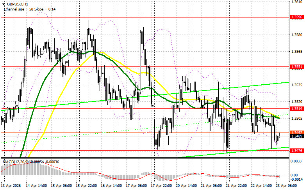
Task: Select the 1.3489 current price label
Action: 296,136
